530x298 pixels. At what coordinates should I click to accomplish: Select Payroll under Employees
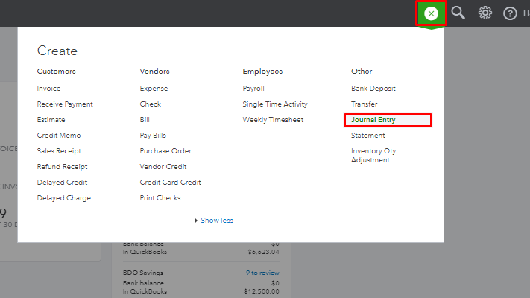pos(253,89)
